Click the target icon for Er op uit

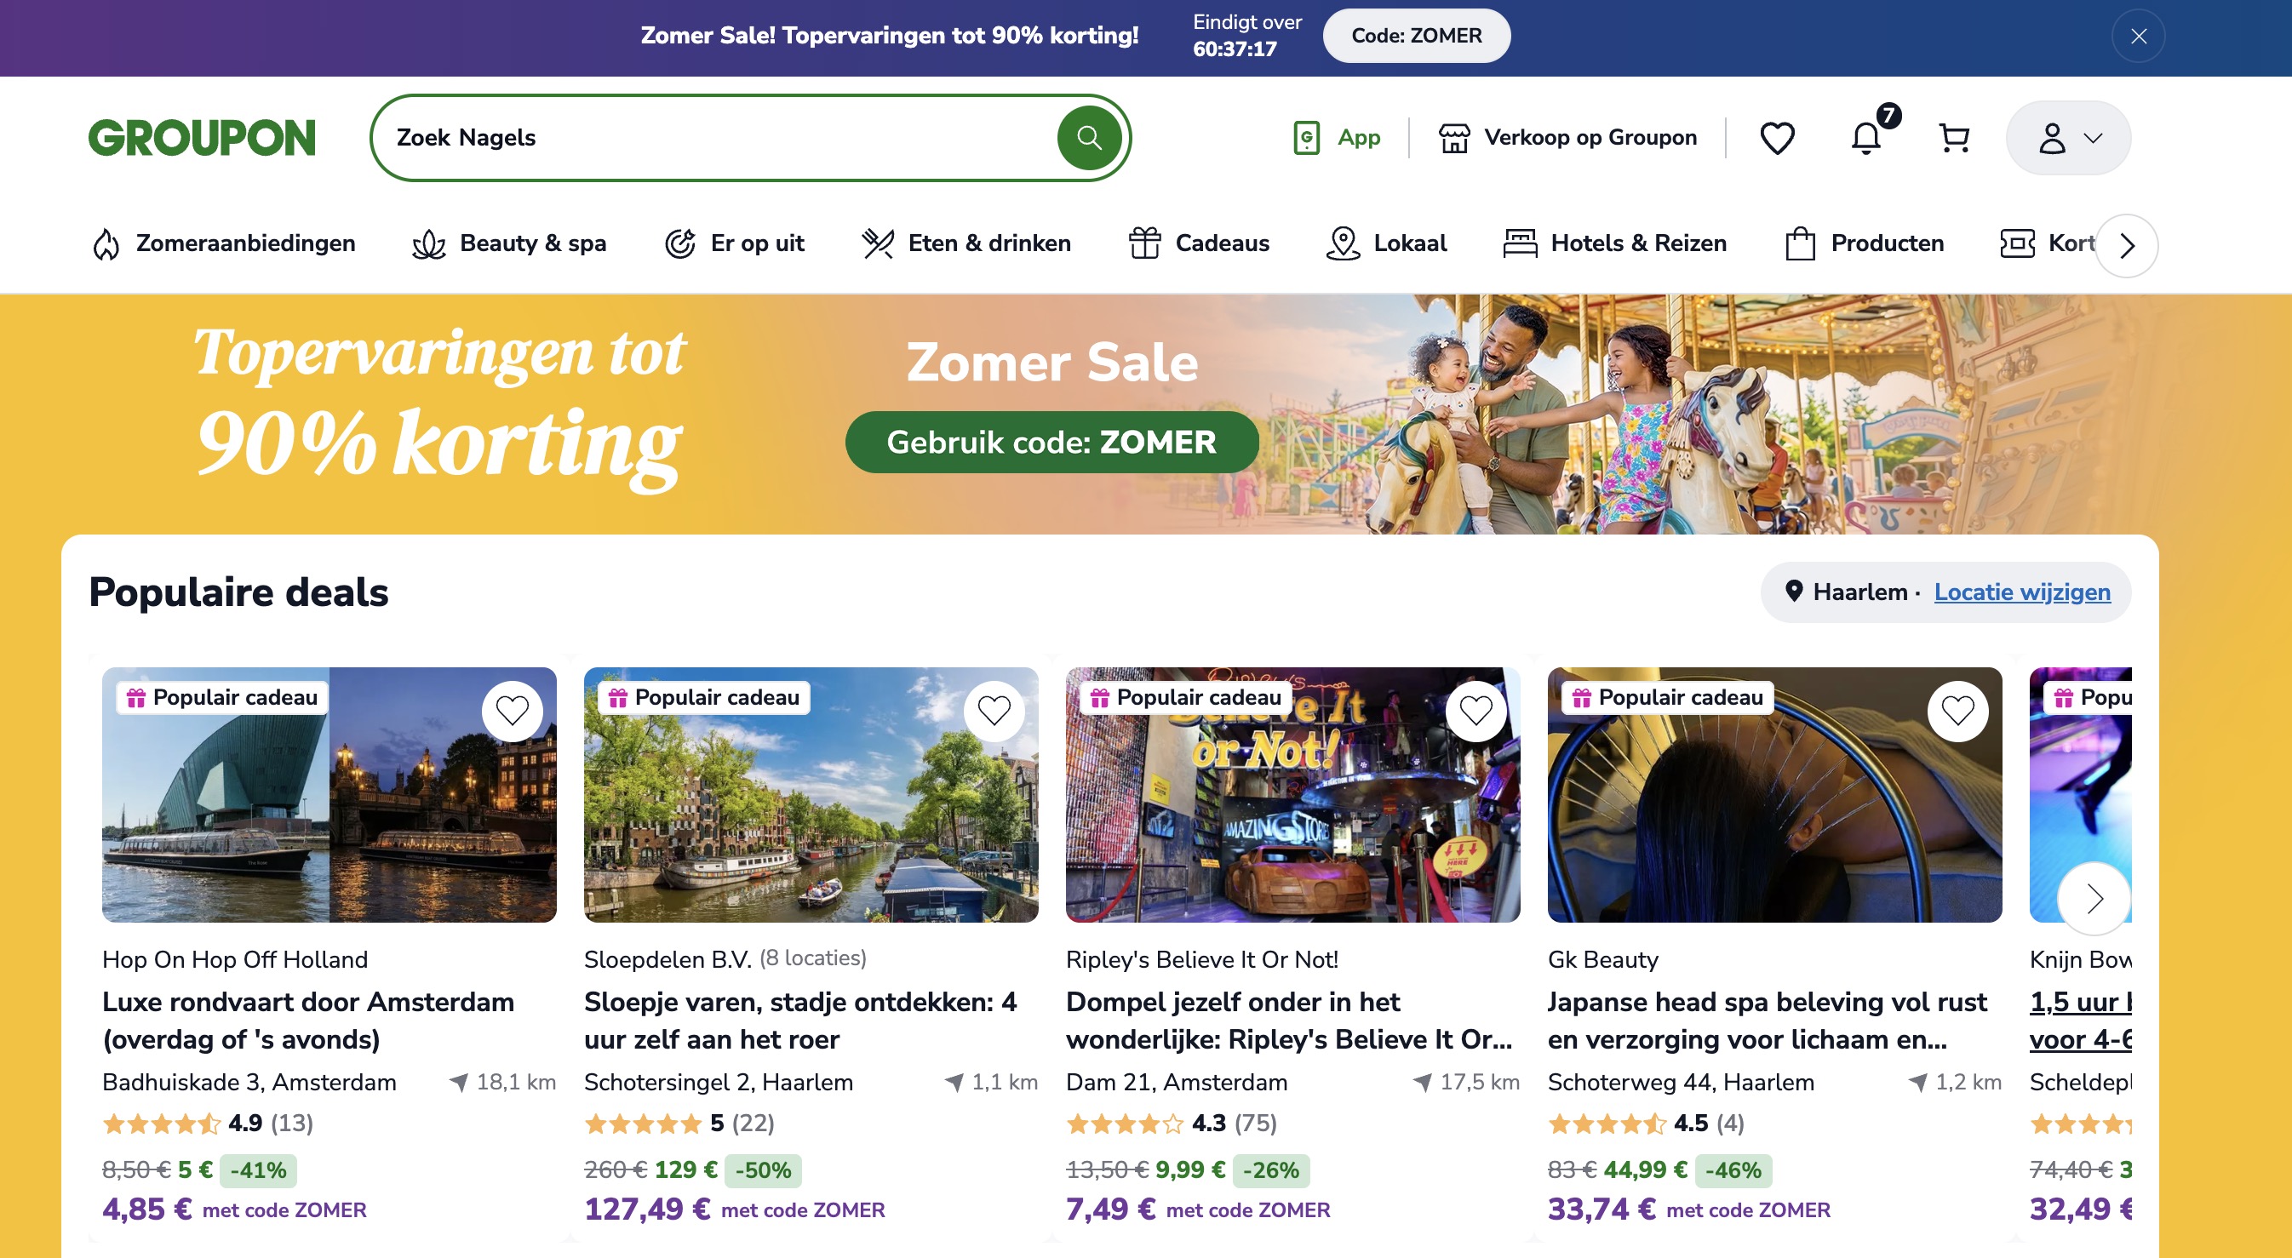click(679, 243)
